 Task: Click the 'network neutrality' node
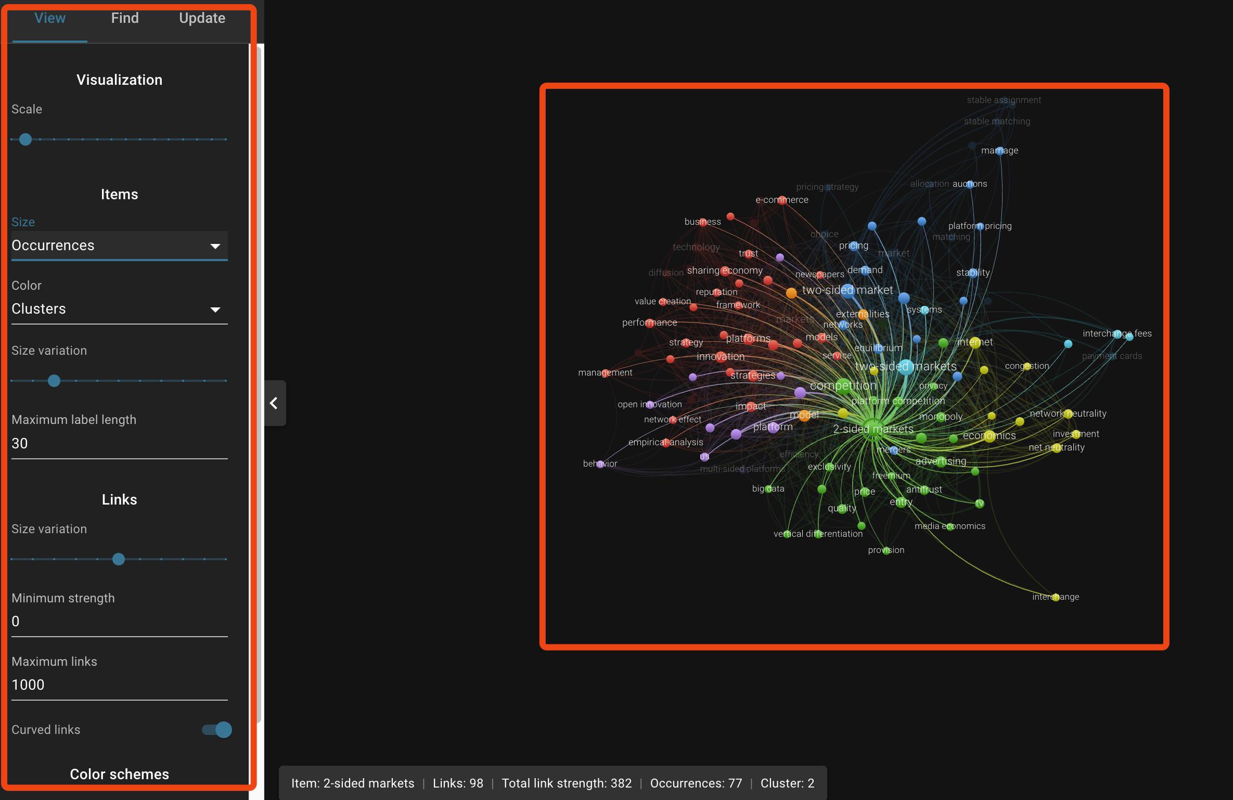click(1068, 414)
